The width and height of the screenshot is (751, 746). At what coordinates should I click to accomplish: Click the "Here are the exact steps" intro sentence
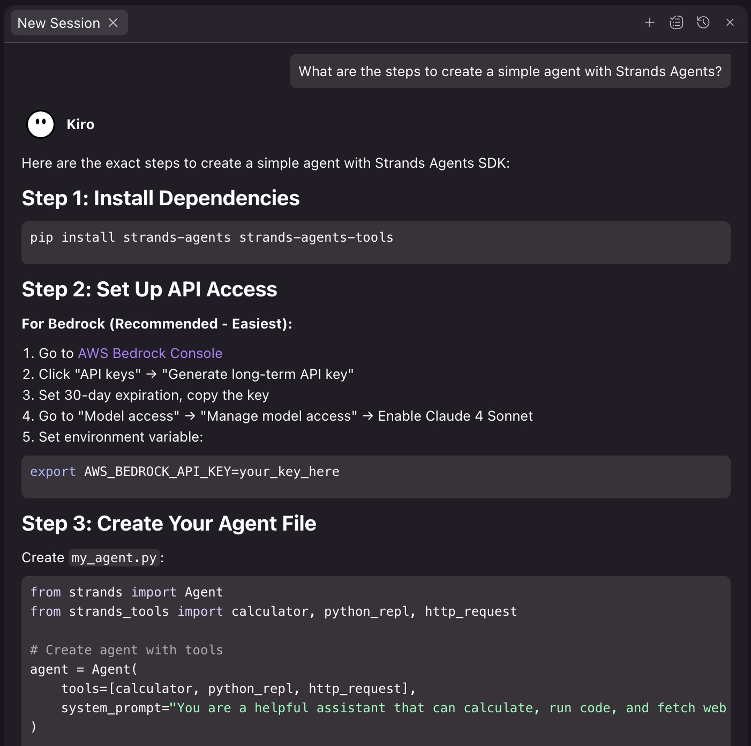coord(266,163)
